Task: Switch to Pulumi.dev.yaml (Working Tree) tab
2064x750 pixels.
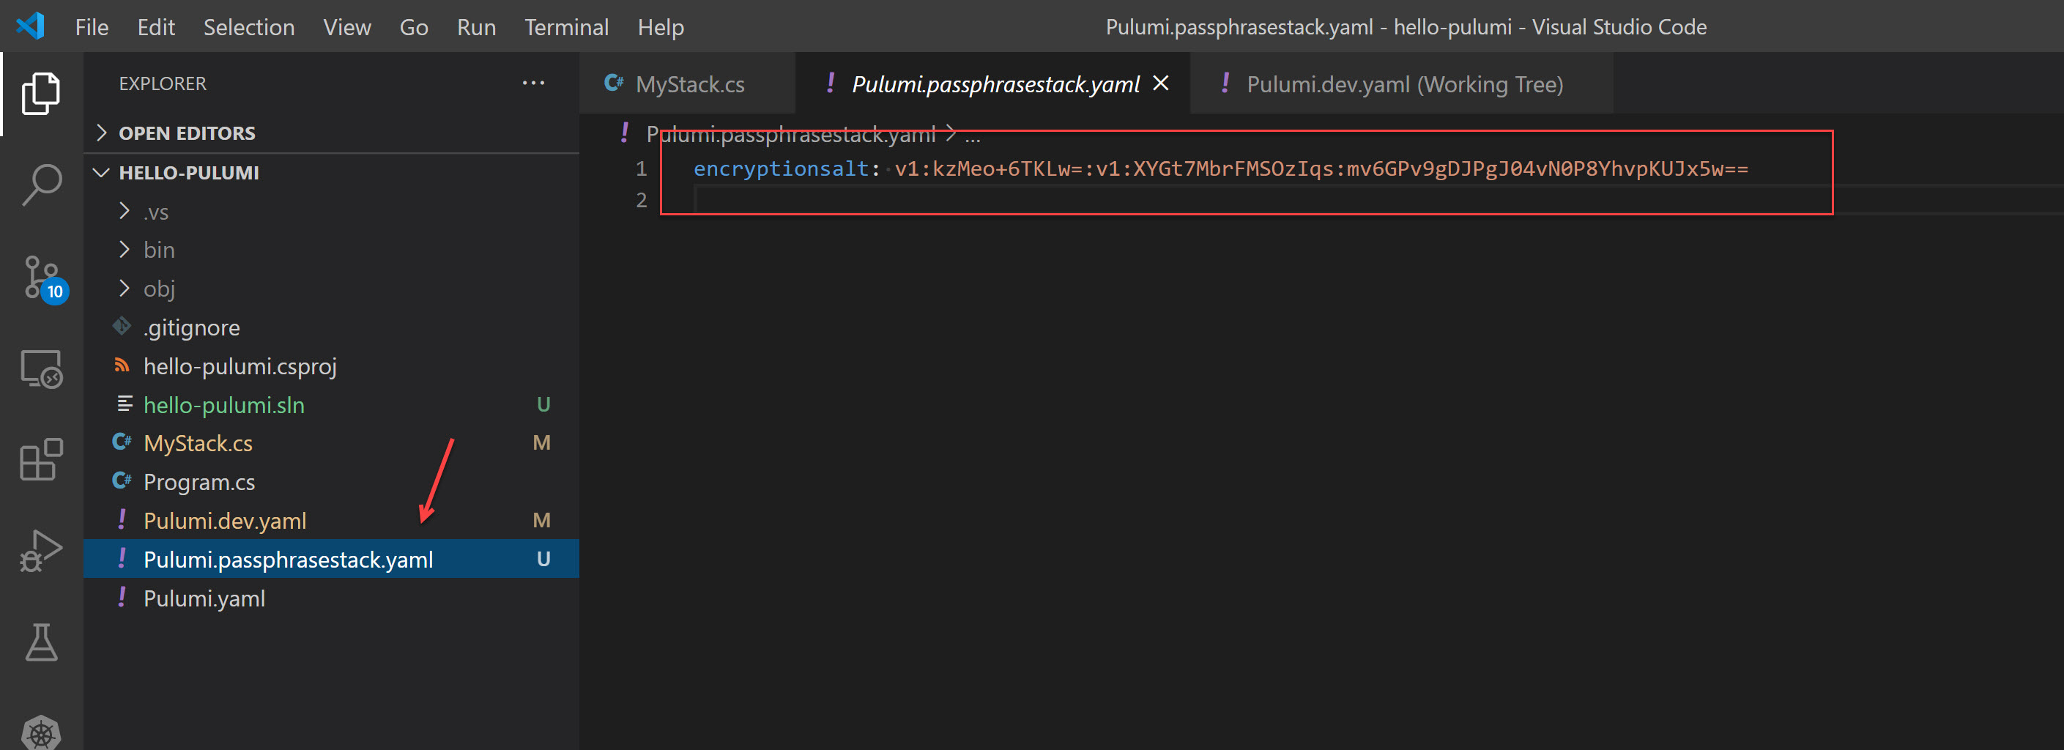Action: point(1402,83)
